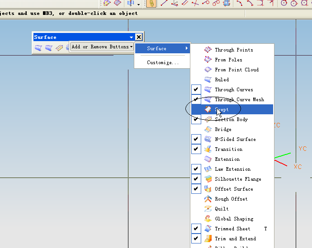Enable the Quilt button entry

click(x=232, y=209)
